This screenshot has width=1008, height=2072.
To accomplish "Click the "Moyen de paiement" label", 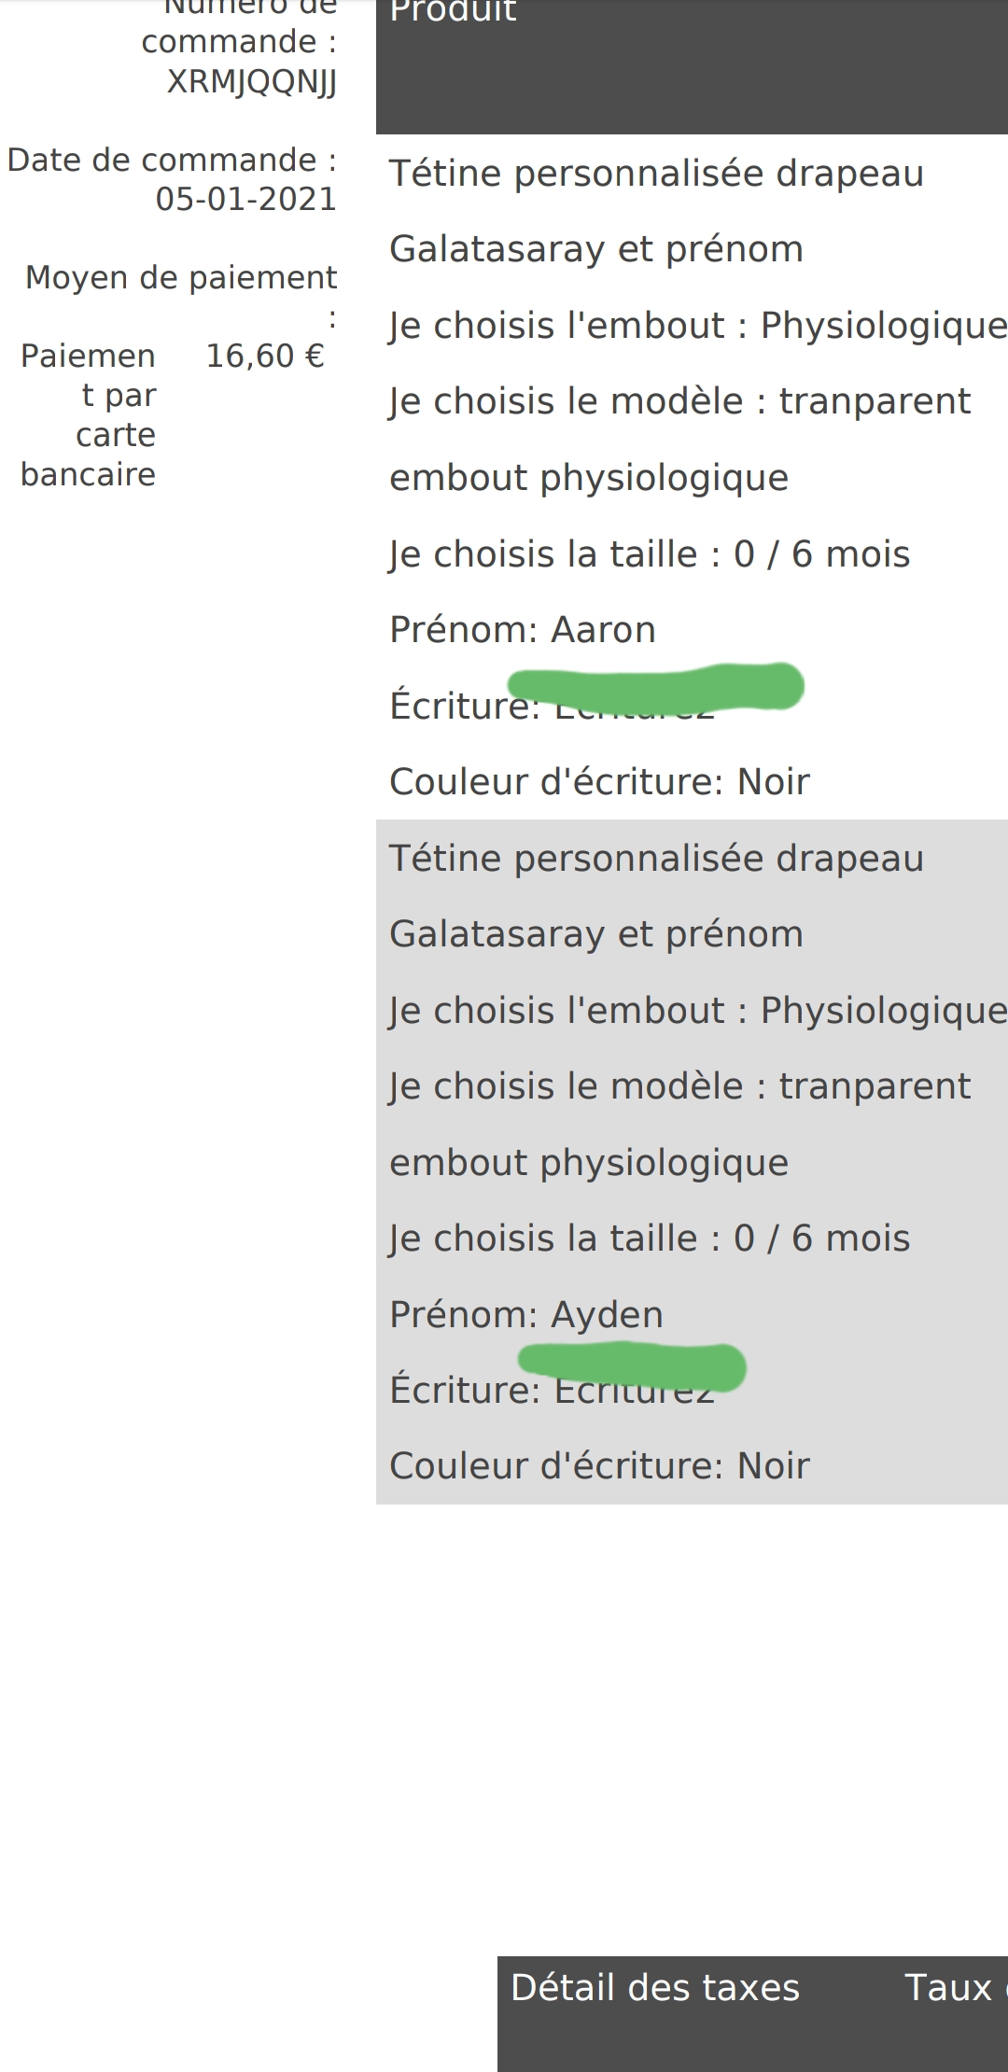I will click(x=181, y=277).
